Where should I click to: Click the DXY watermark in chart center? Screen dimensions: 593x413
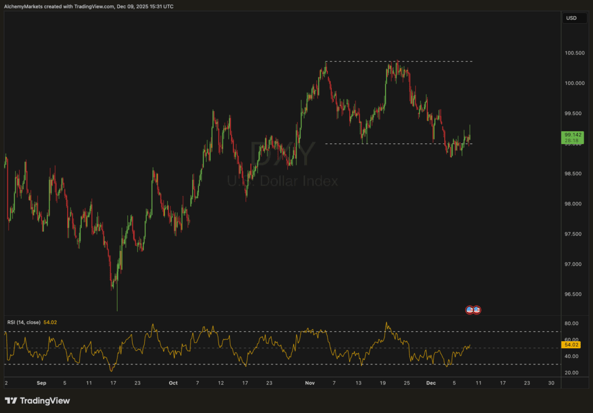pyautogui.click(x=283, y=154)
